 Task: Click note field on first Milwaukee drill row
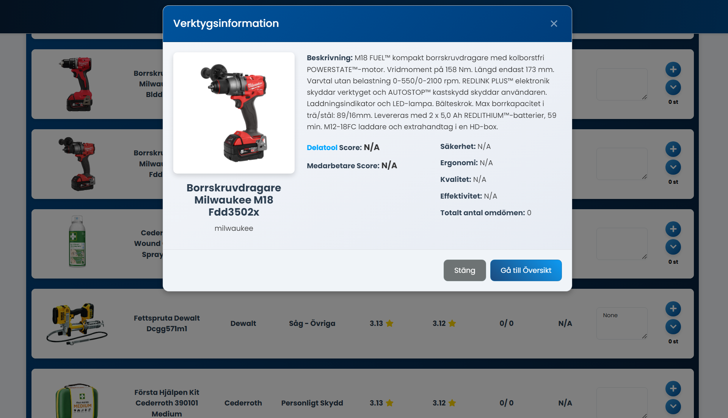click(621, 84)
